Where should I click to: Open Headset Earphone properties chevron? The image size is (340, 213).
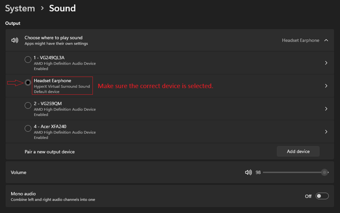[326, 86]
